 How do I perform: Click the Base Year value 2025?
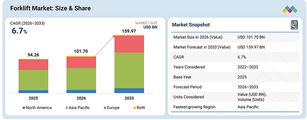click(x=242, y=77)
